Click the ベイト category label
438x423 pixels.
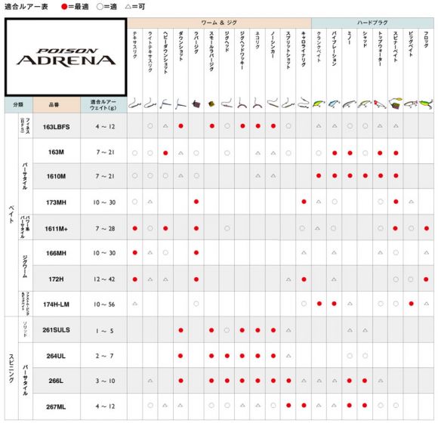(11, 215)
